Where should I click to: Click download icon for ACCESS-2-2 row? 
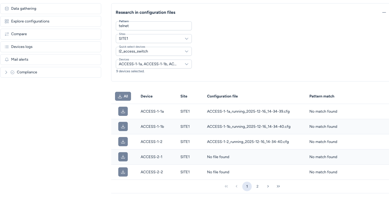(x=123, y=172)
